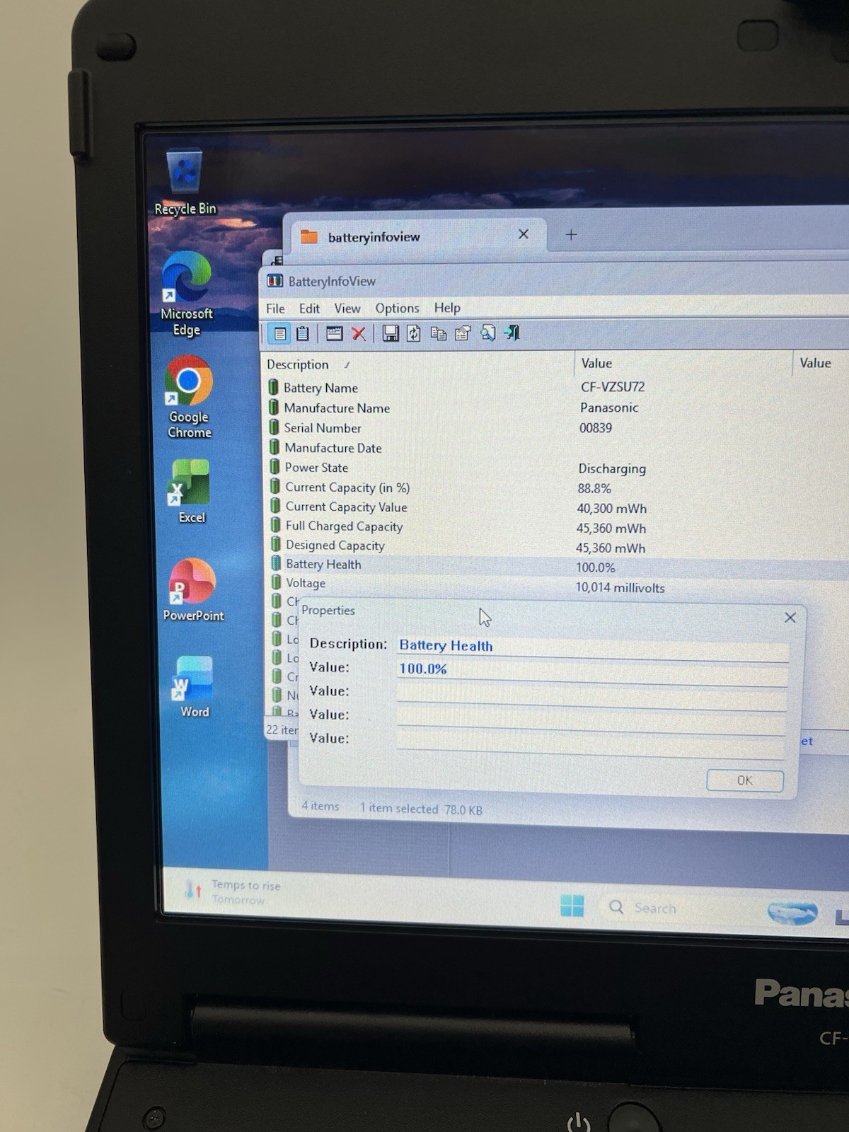Select the Power State row
This screenshot has width=849, height=1132.
pyautogui.click(x=556, y=468)
